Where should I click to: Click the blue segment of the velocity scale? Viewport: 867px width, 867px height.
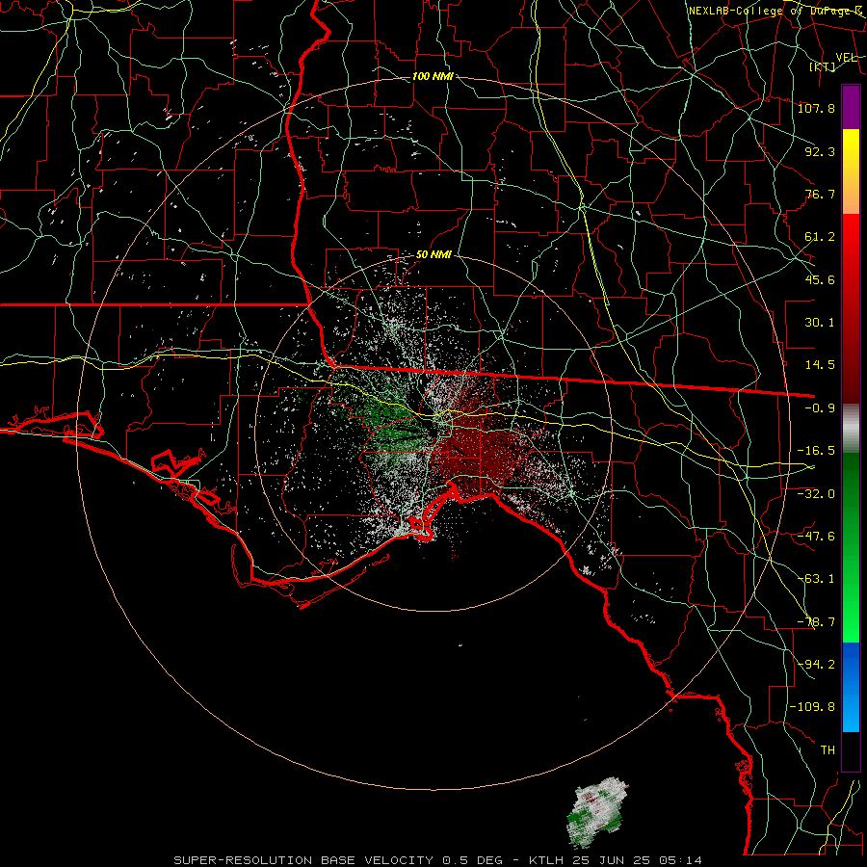tap(851, 687)
